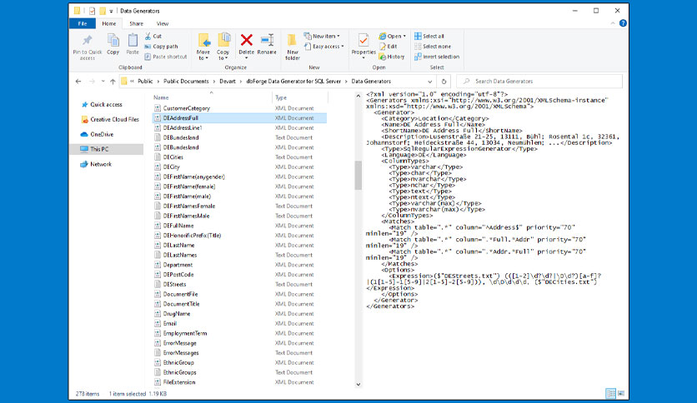Click the Search Data Generators field
Screen dimensions: 697x403
tap(539, 82)
